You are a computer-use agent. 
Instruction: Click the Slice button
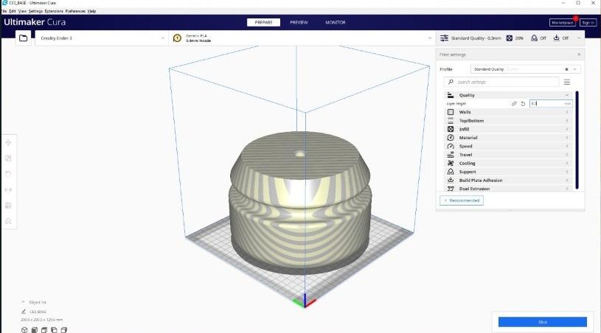tap(542, 322)
